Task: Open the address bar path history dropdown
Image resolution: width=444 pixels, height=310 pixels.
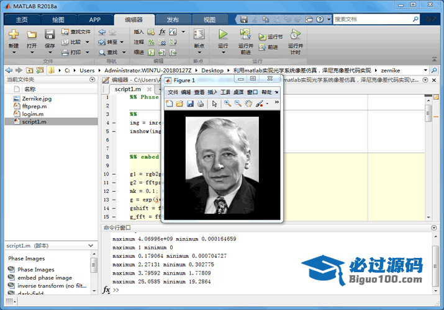Action: [425, 70]
